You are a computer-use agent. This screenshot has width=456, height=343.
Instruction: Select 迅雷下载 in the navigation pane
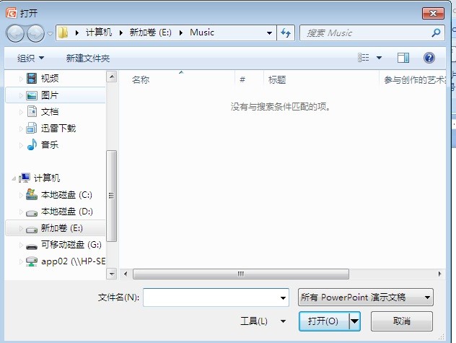point(58,128)
